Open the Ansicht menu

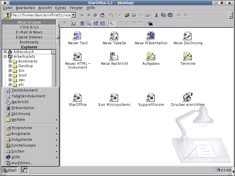pyautogui.click(x=45, y=8)
